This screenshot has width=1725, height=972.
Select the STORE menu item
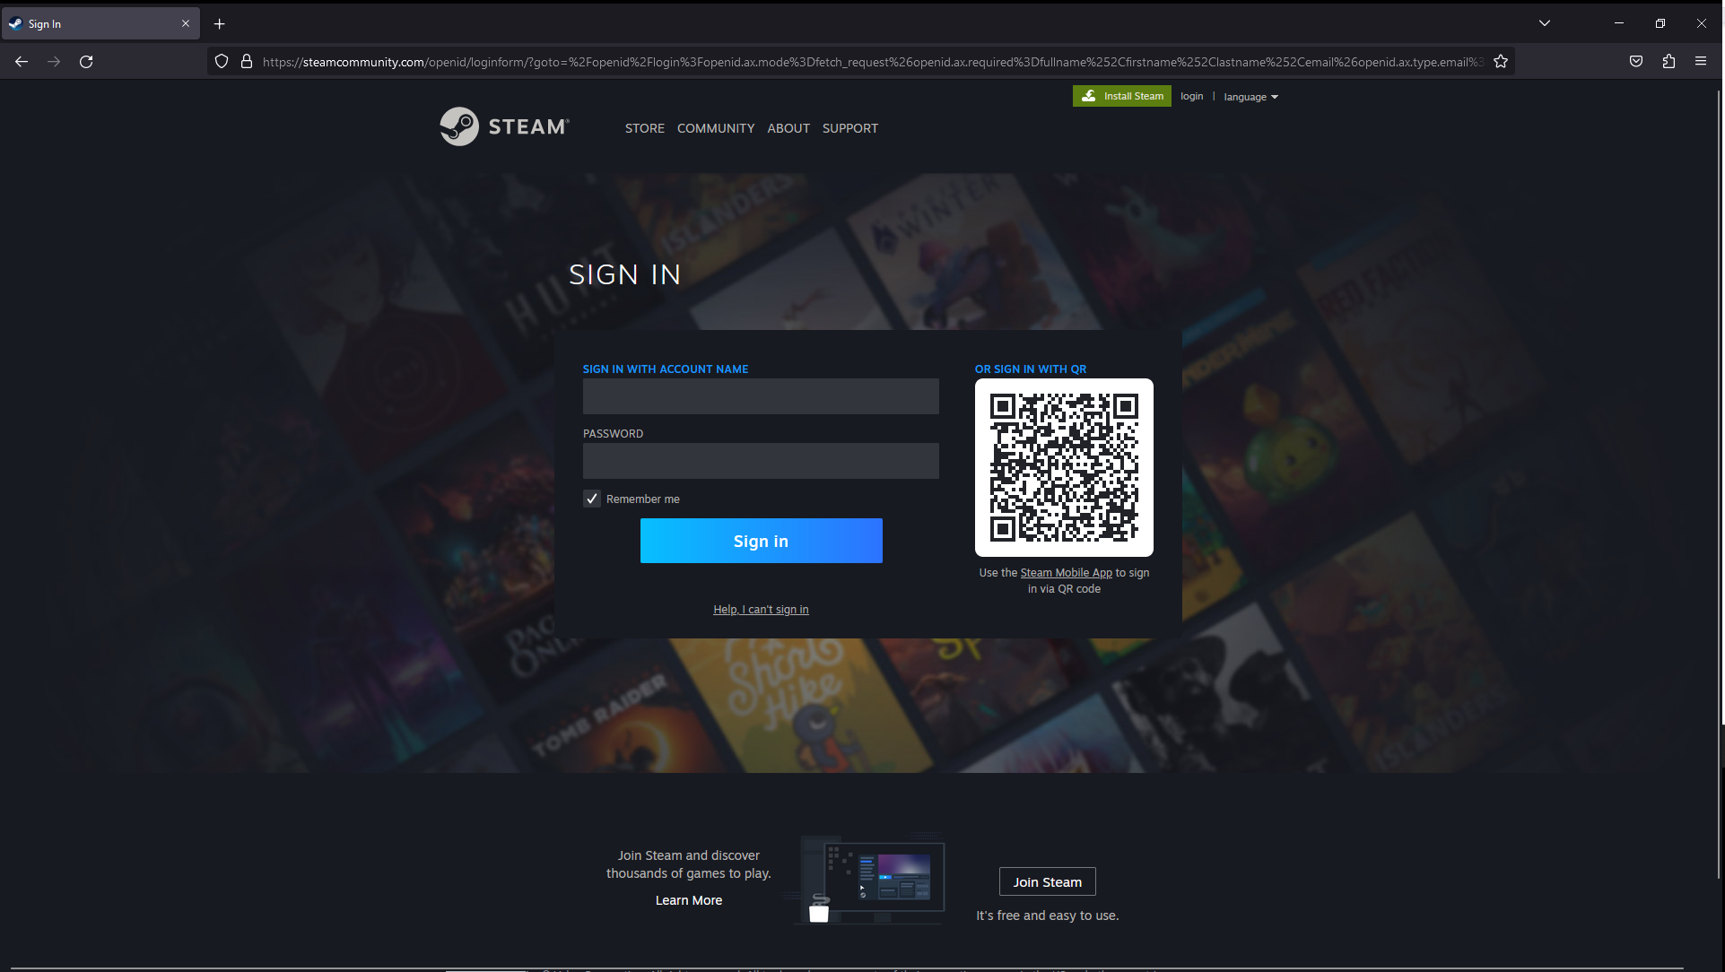644,128
